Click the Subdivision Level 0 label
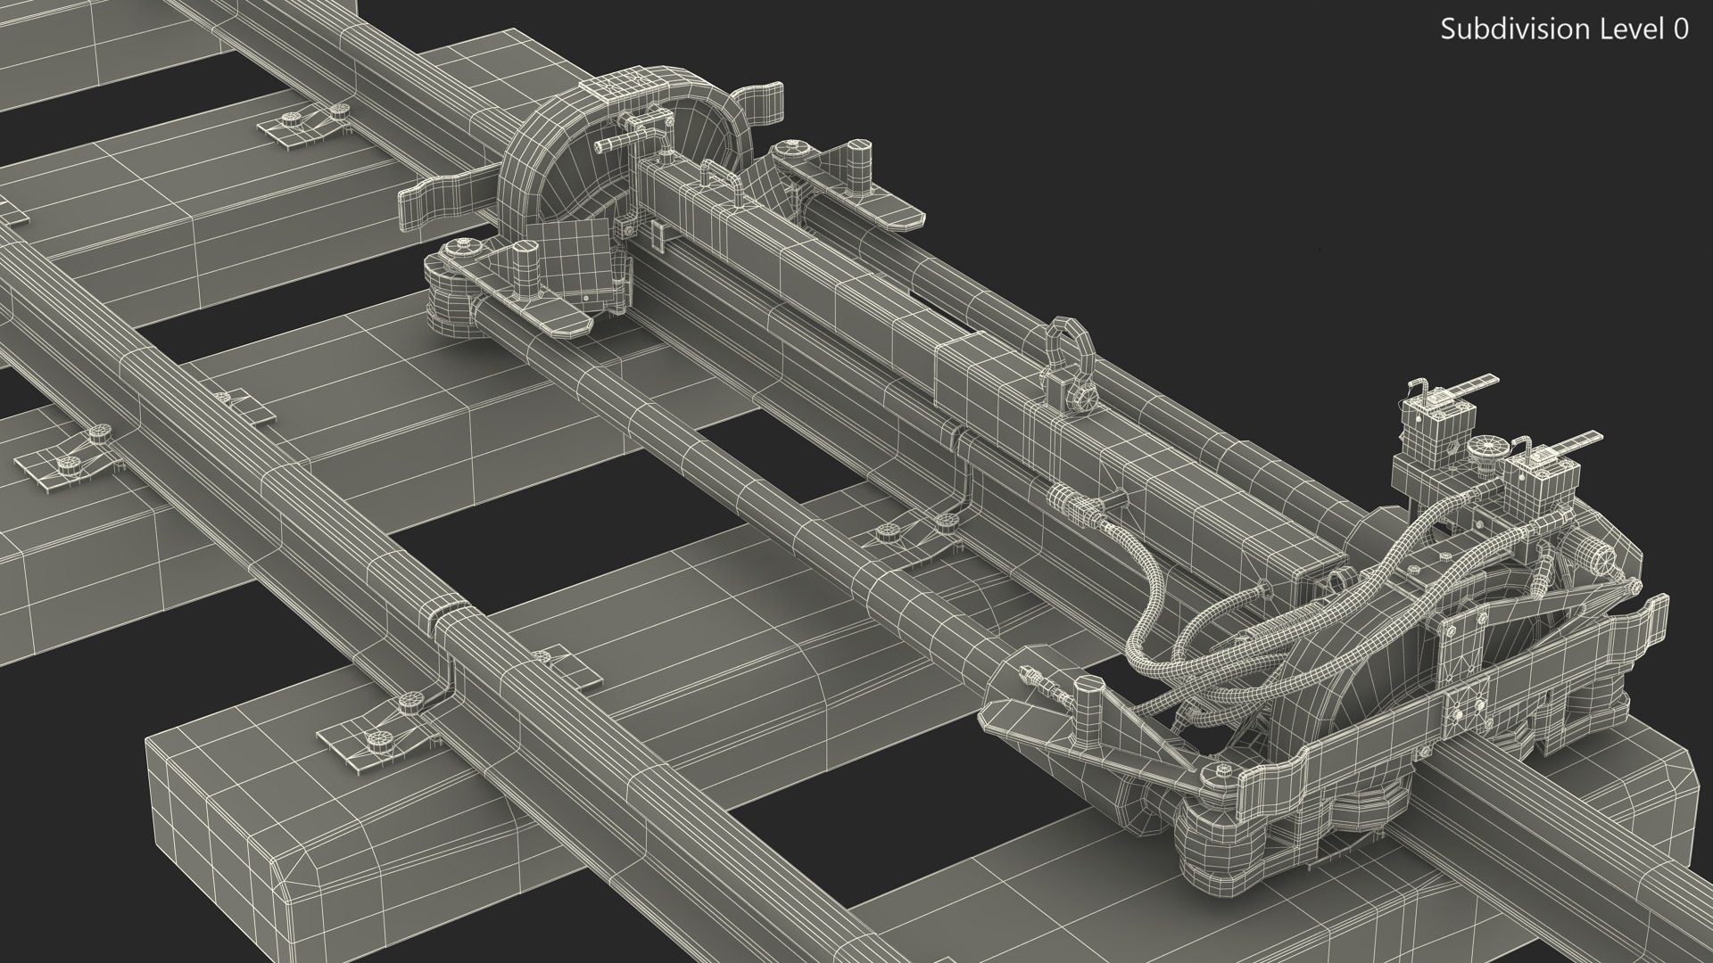The image size is (1713, 963). (1564, 29)
